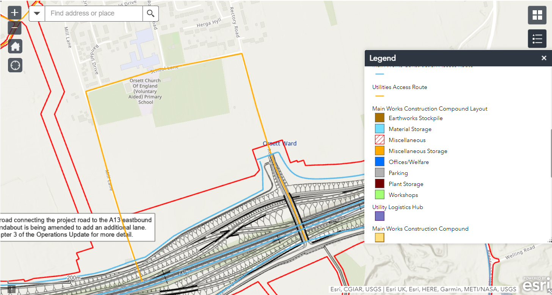The height and width of the screenshot is (295, 552).
Task: Click the 200m scale bar
Action: (39, 280)
